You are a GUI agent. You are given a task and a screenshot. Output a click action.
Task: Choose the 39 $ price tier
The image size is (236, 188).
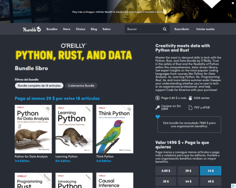(x=166, y=182)
